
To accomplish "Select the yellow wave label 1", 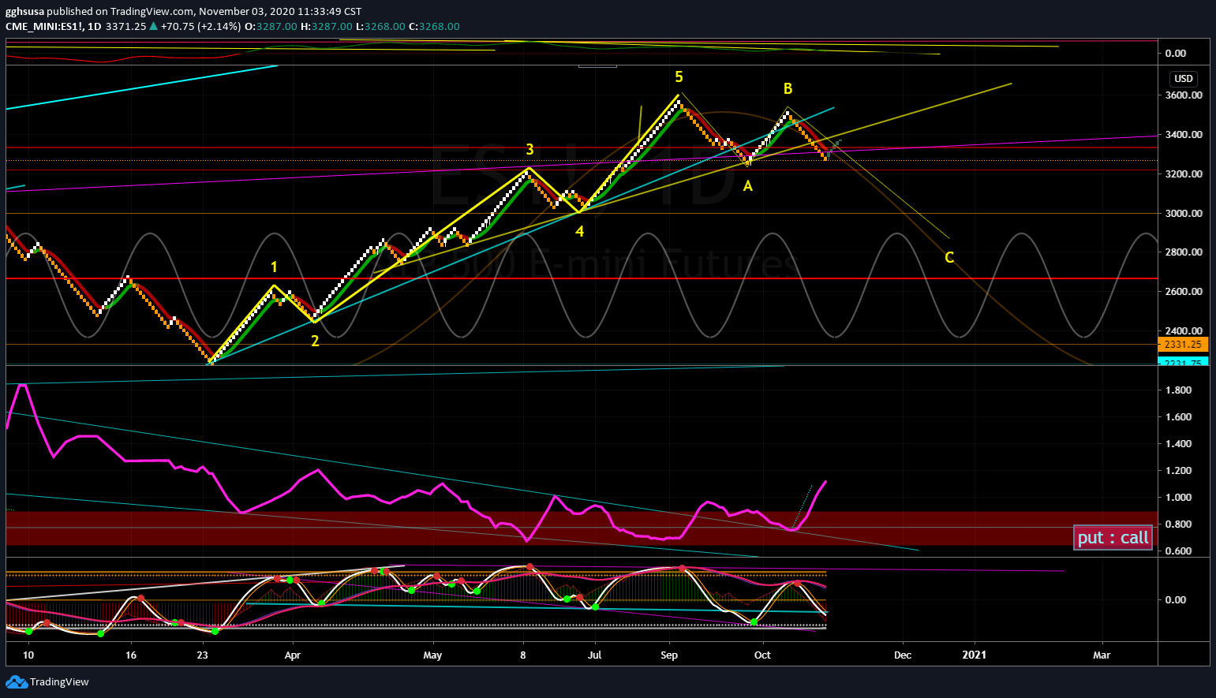I will click(x=274, y=267).
